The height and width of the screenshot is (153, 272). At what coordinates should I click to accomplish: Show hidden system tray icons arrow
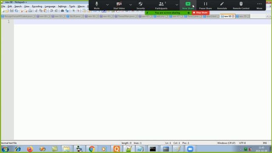[241, 149]
